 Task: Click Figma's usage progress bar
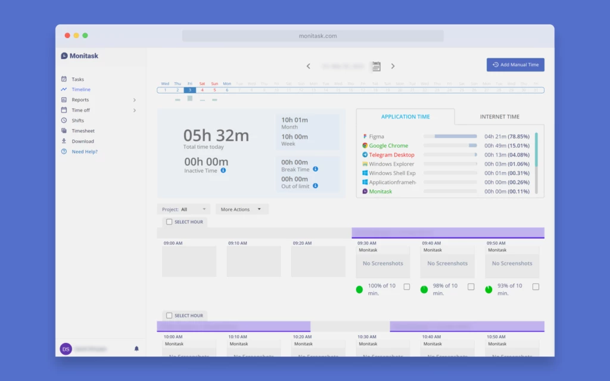coord(450,136)
